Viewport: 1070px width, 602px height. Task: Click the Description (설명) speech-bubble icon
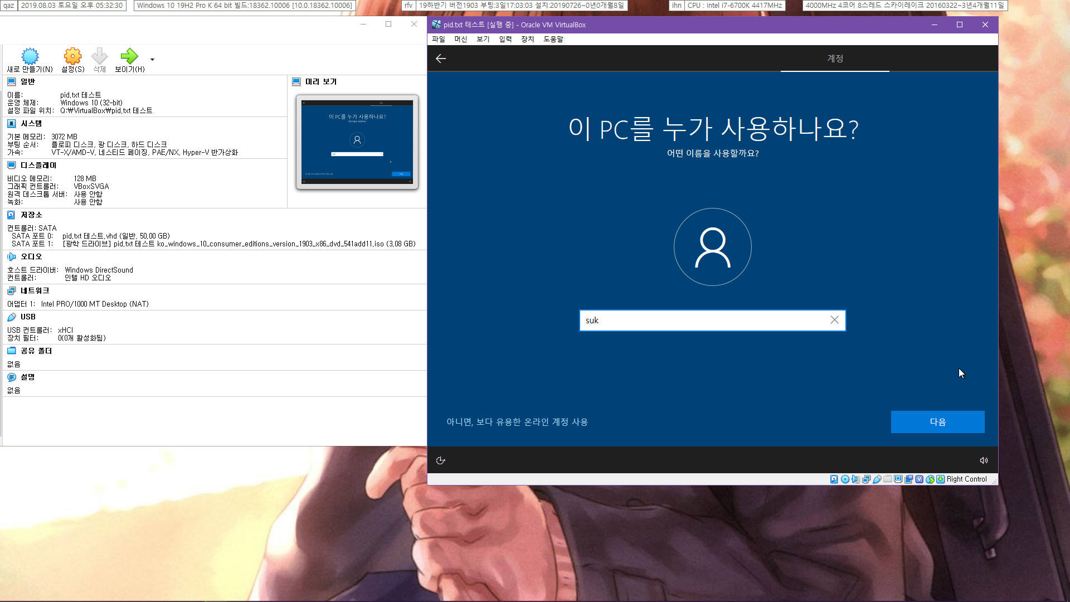tap(11, 377)
